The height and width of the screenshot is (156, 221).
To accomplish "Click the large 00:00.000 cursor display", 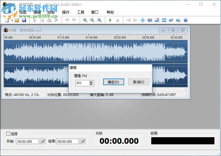I will click(x=119, y=141).
